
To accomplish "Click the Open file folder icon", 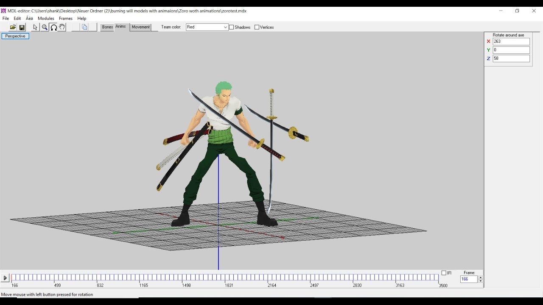I will click(13, 27).
